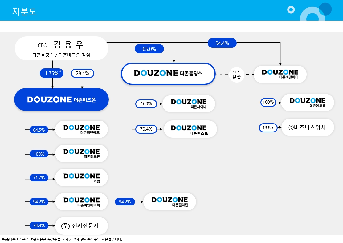Image resolution: width=343 pixels, height=243 pixels.
Task: Click the footnote about 더존비즈온 보유지분
Action: pos(62,239)
